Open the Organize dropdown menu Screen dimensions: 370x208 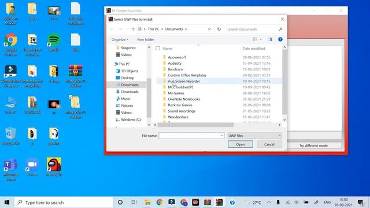(x=120, y=39)
